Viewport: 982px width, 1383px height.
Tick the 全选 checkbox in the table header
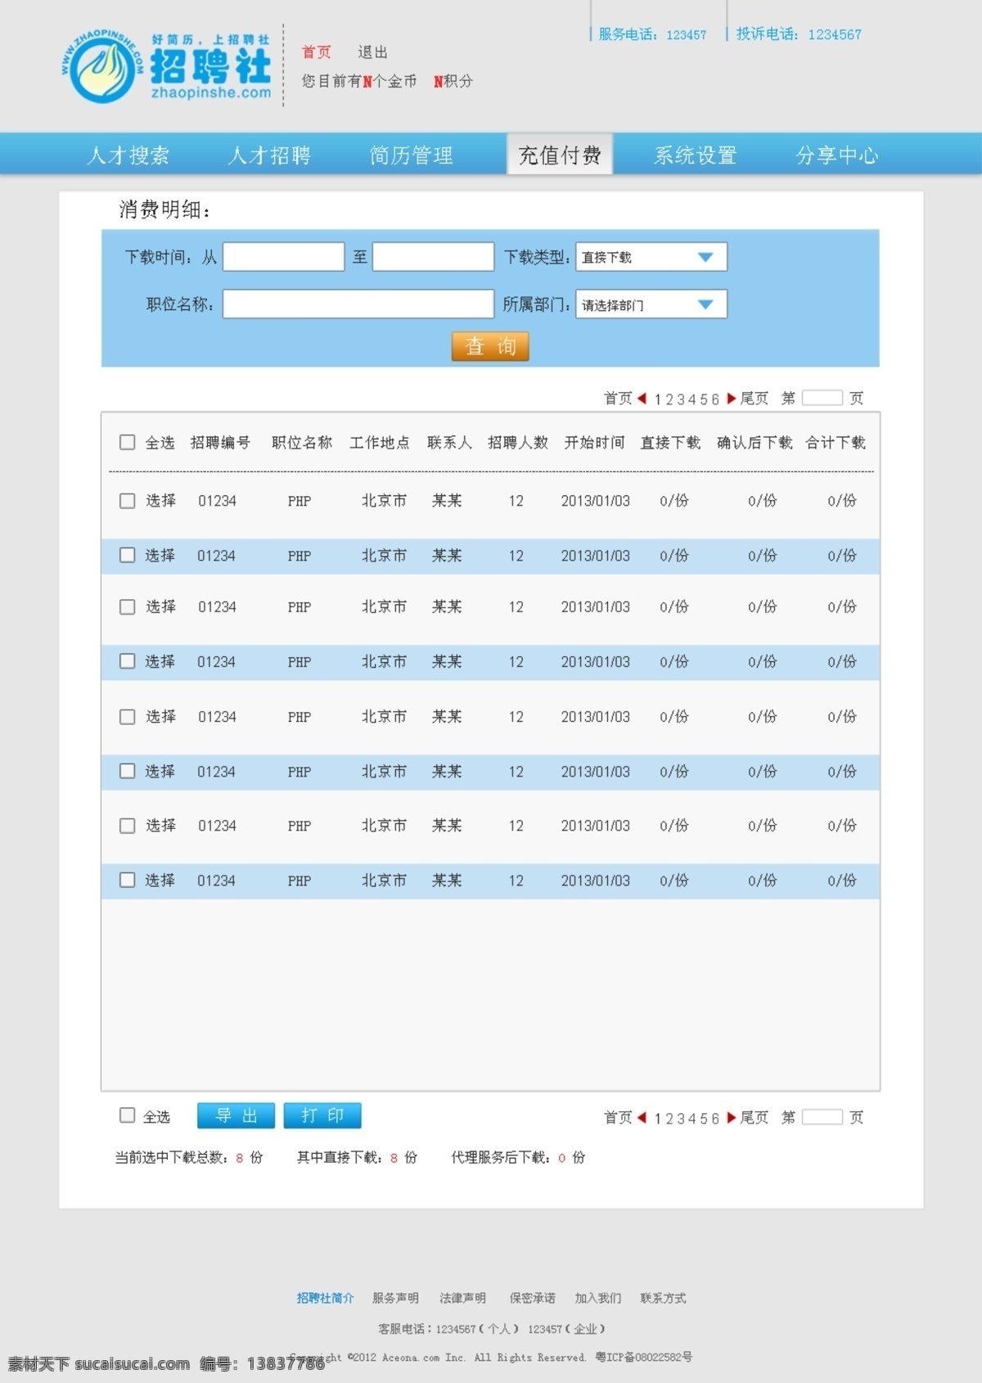(127, 442)
